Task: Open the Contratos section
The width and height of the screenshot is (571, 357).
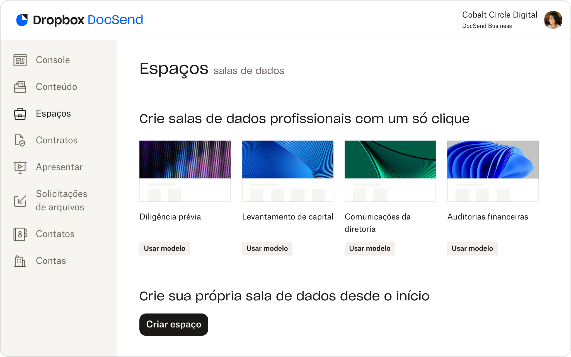Action: (57, 140)
